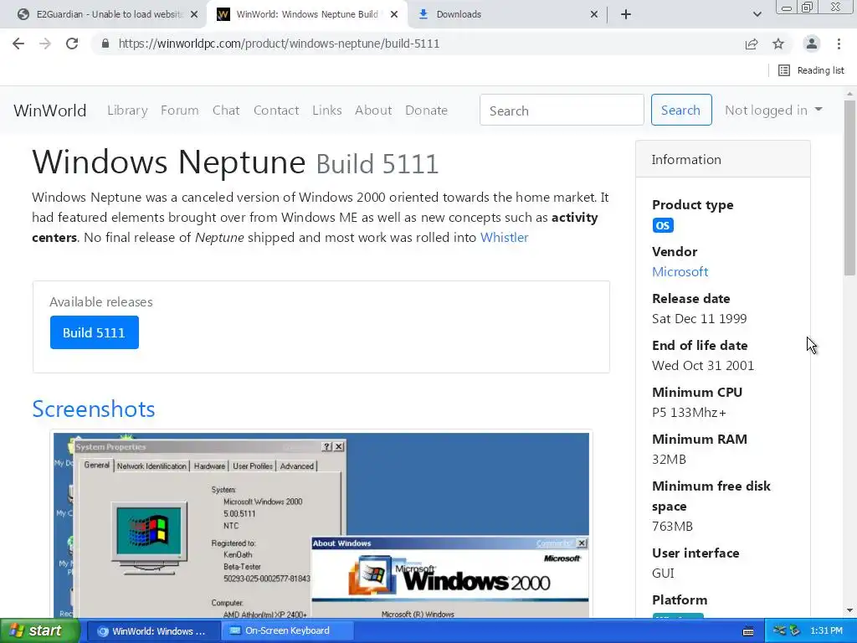Click the P5 133Mhz+ value

(689, 412)
